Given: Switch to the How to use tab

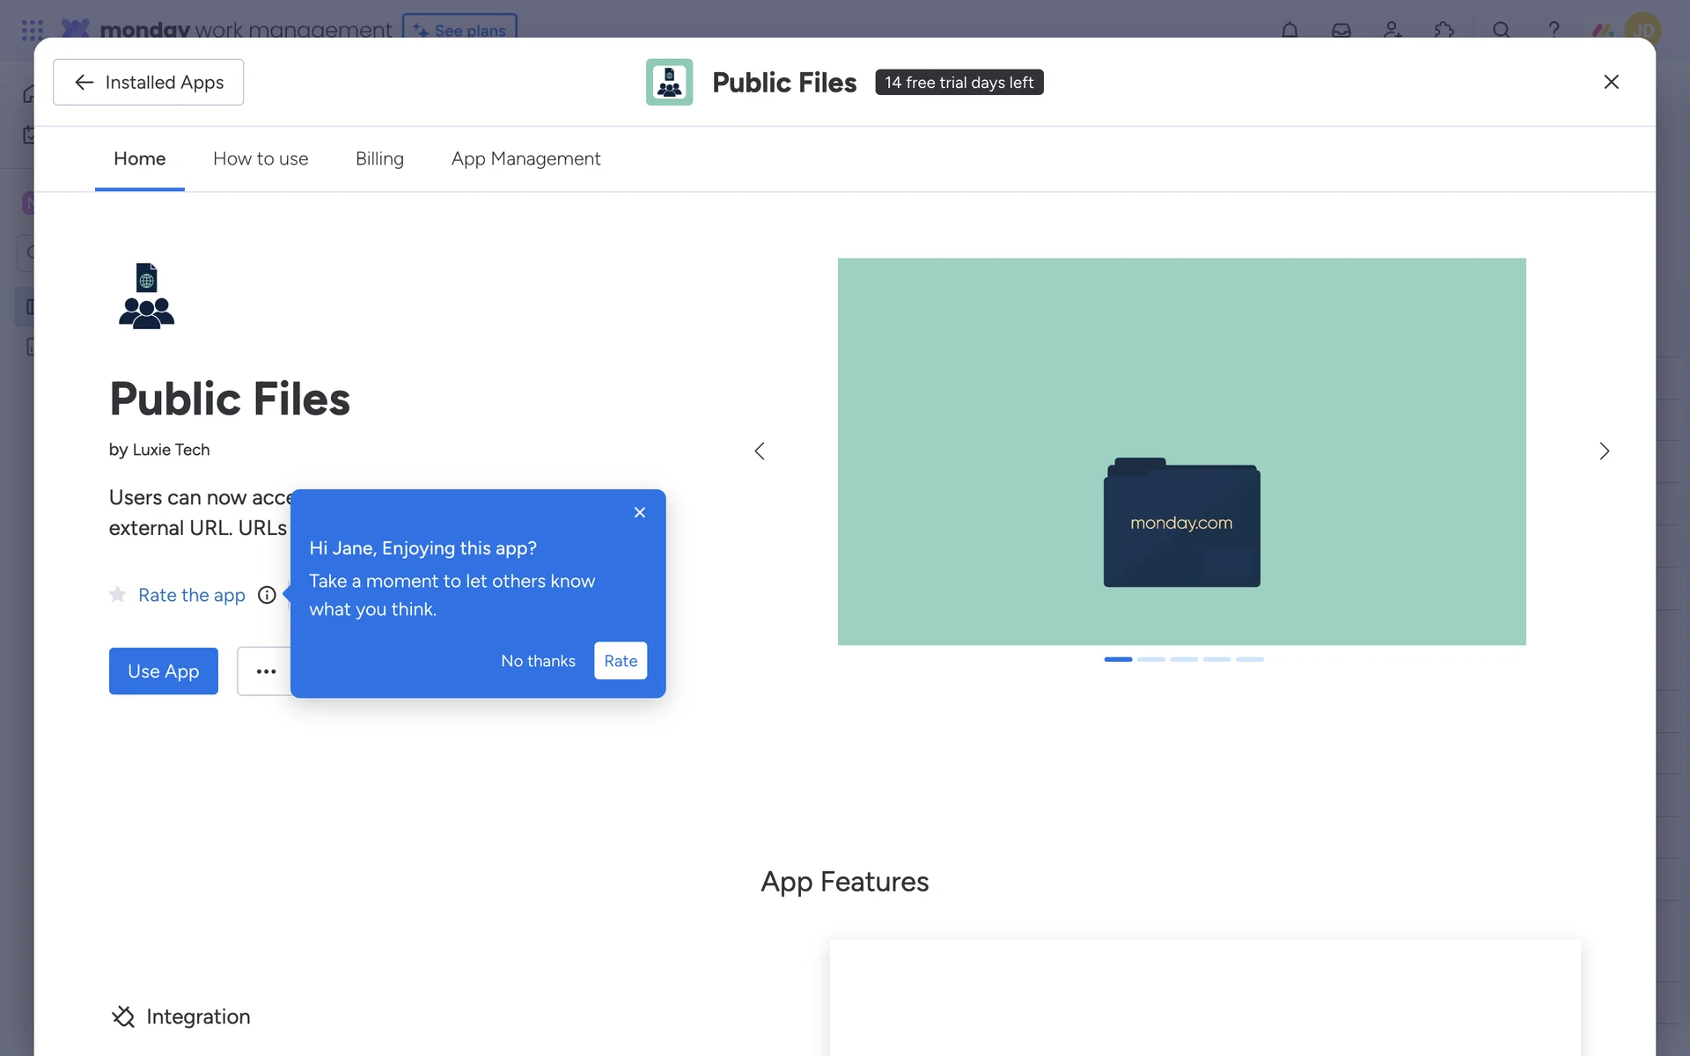Looking at the screenshot, I should click(x=261, y=158).
